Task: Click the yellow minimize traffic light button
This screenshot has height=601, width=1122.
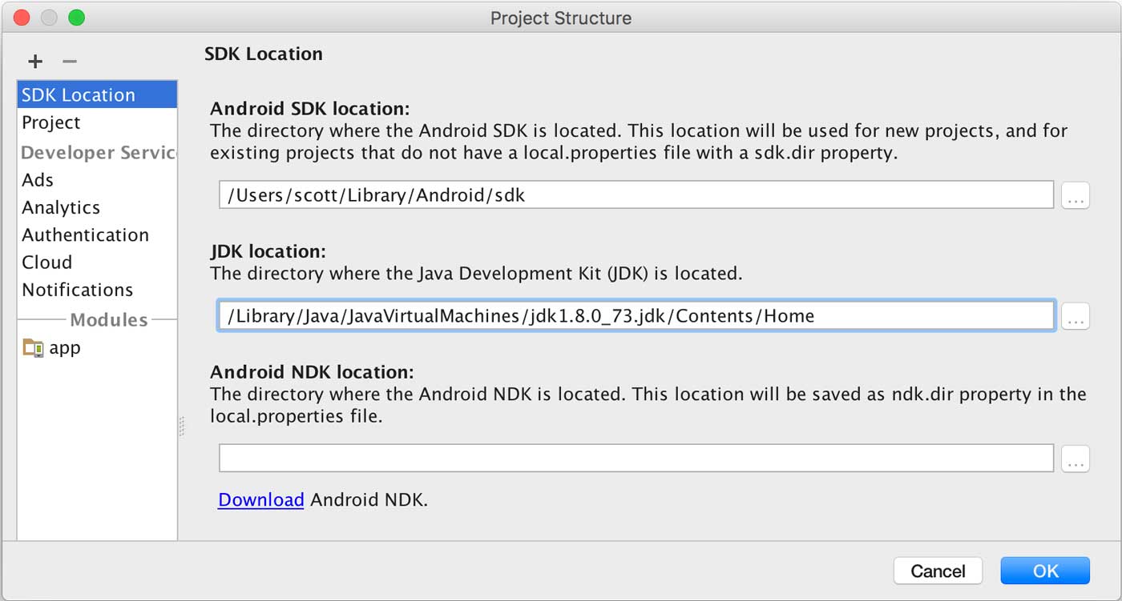Action: point(48,18)
